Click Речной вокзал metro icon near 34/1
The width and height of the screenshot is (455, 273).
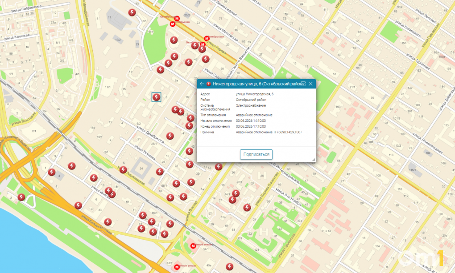point(193,246)
